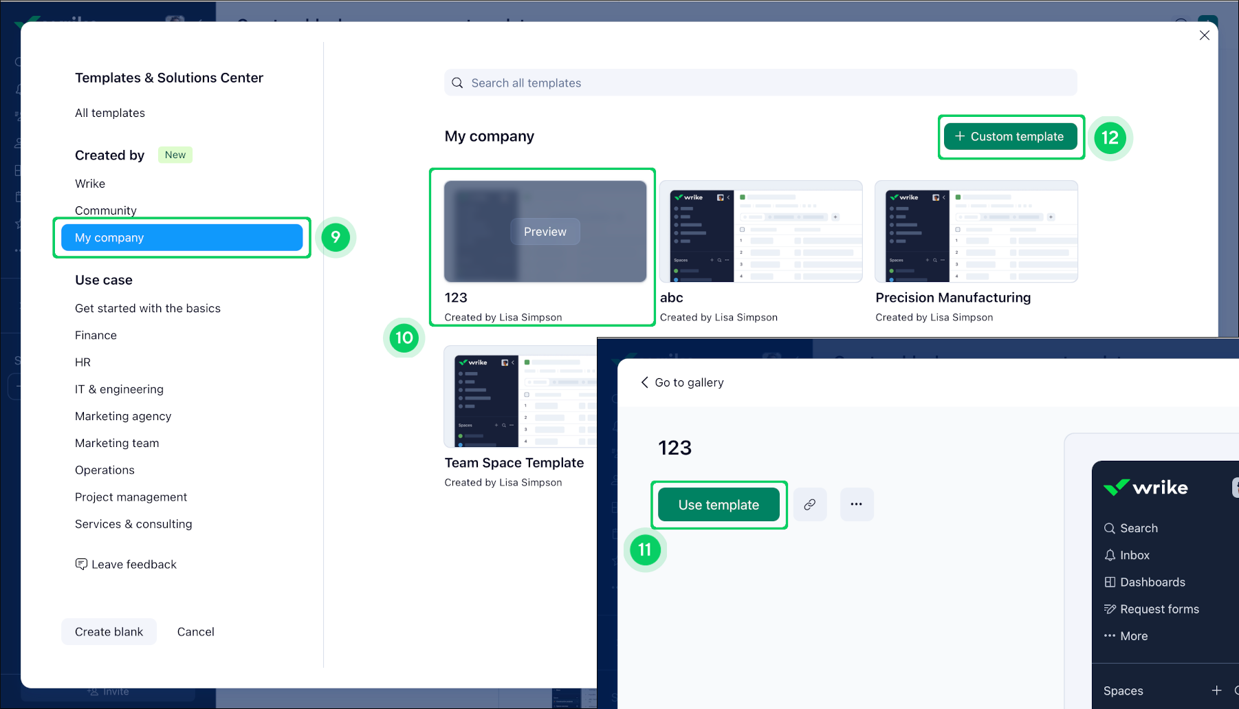Open the IT & engineering category
Viewport: 1239px width, 709px height.
119,389
